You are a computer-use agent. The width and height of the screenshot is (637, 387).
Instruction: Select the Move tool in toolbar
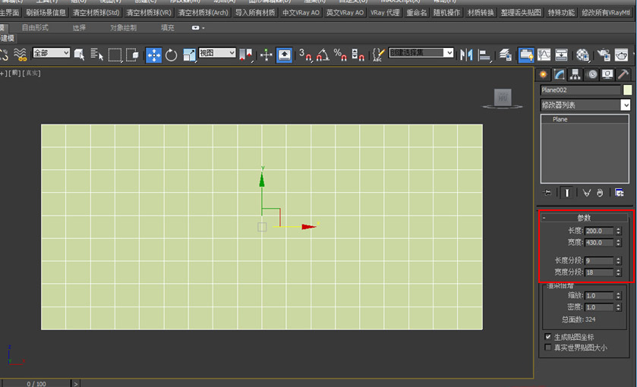153,55
